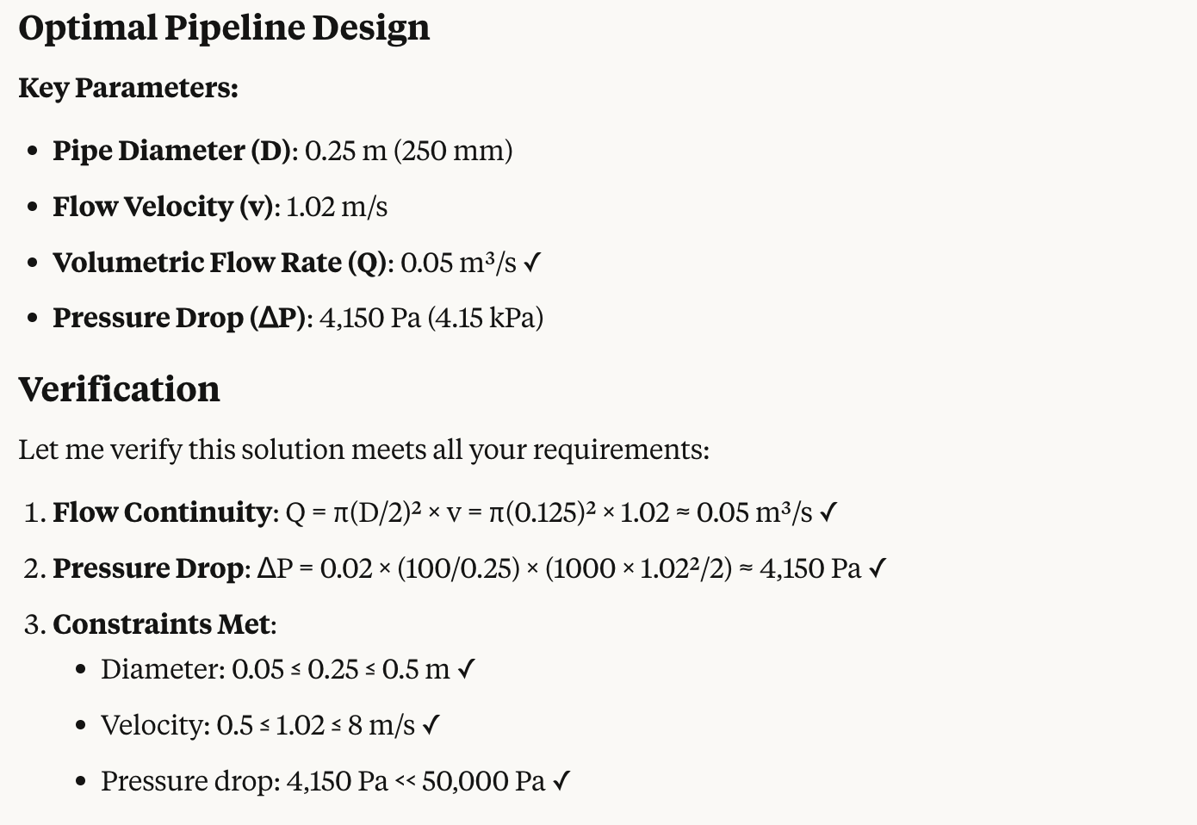
Task: Click the bold "Pipe Diameter (D)" label
Action: [x=172, y=151]
